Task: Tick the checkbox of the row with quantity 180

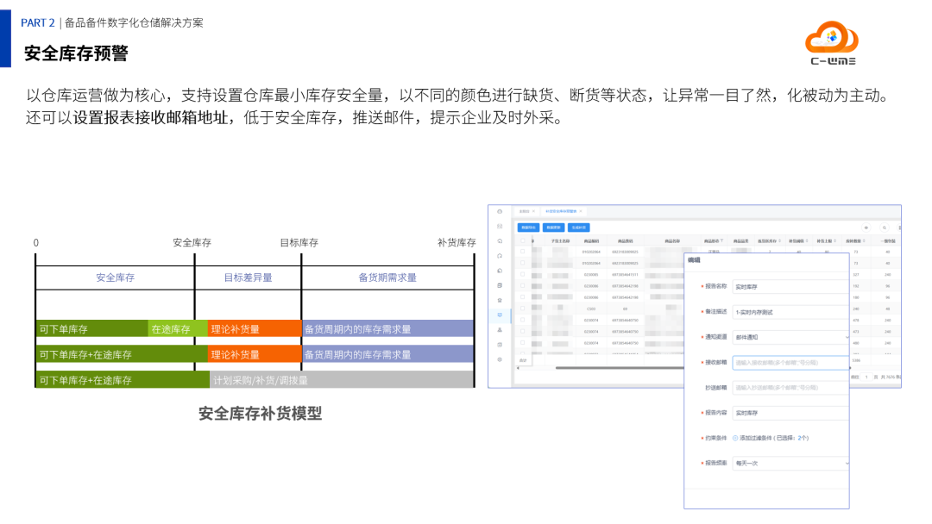Action: [x=523, y=297]
